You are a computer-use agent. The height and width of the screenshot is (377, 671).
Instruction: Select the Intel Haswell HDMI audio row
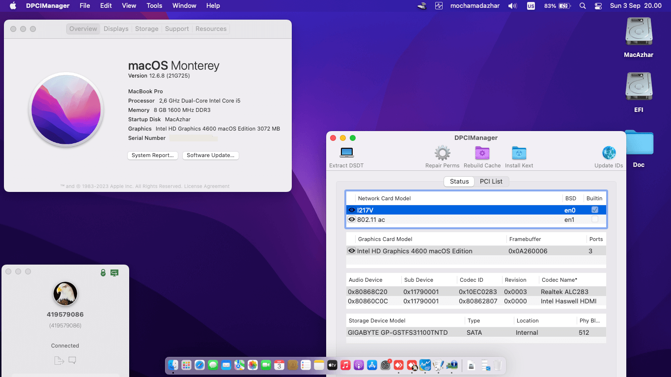476,301
